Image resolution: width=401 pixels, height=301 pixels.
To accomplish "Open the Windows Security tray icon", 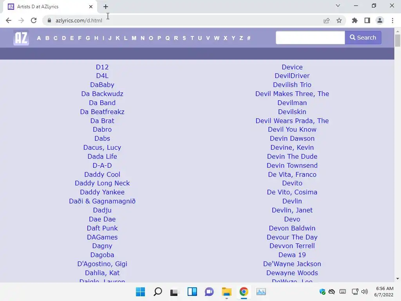I will coord(322,292).
